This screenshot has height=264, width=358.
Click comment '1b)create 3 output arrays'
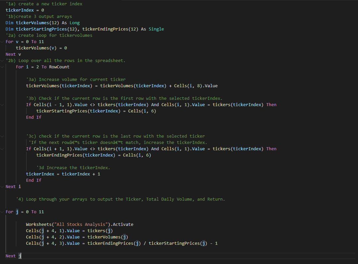(39, 17)
